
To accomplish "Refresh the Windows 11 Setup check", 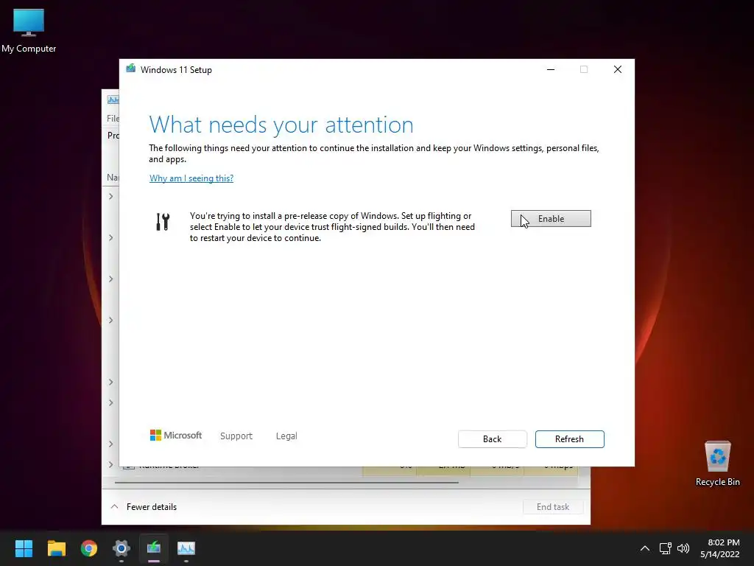I will pos(569,439).
